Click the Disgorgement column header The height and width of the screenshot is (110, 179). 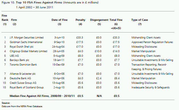[x=99, y=20]
